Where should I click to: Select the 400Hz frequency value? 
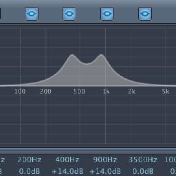[67, 159]
